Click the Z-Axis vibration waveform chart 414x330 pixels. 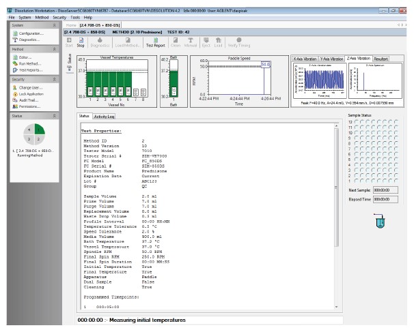click(320, 80)
